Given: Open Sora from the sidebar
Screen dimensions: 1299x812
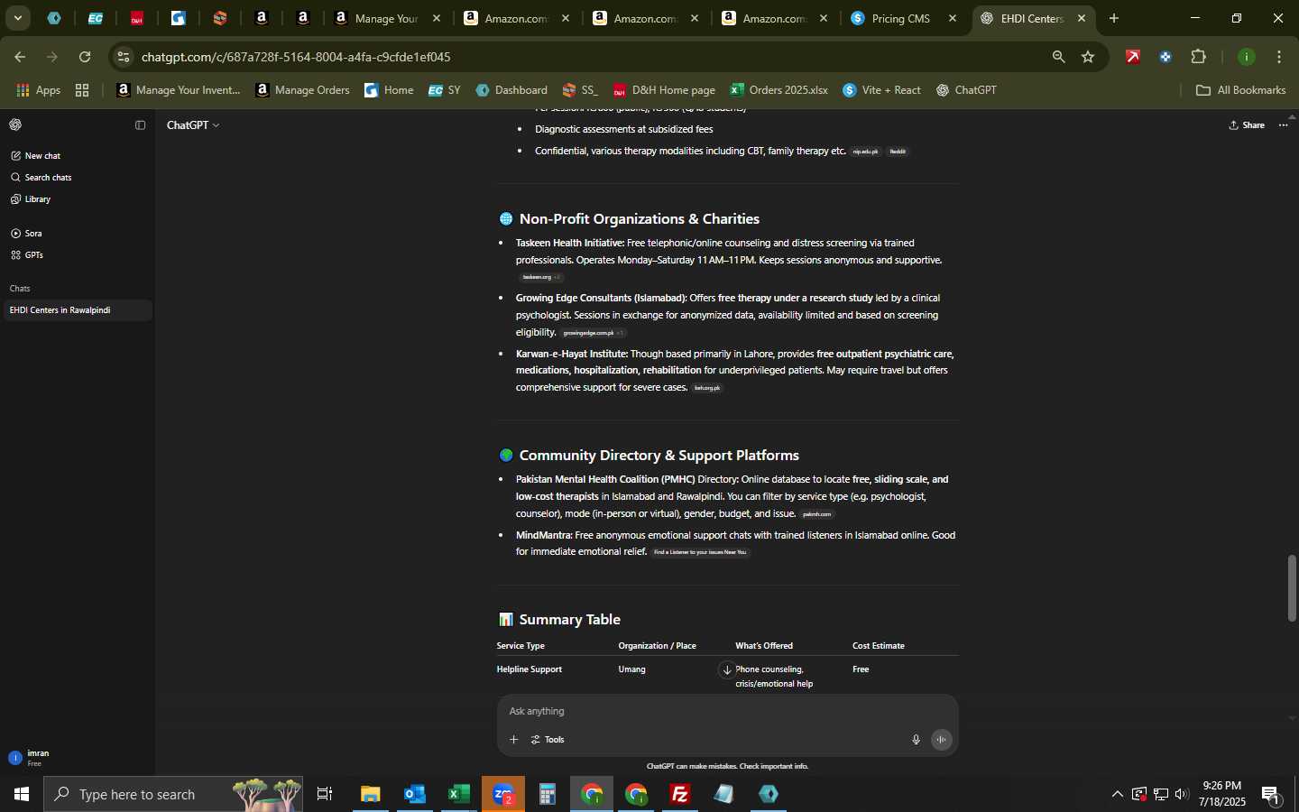Looking at the screenshot, I should pyautogui.click(x=33, y=233).
